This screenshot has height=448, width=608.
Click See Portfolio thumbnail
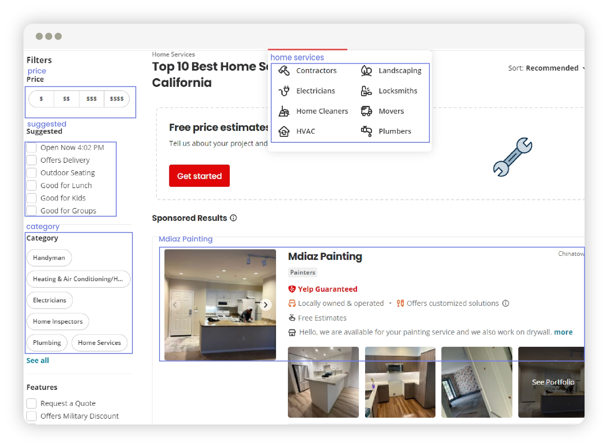coord(551,382)
